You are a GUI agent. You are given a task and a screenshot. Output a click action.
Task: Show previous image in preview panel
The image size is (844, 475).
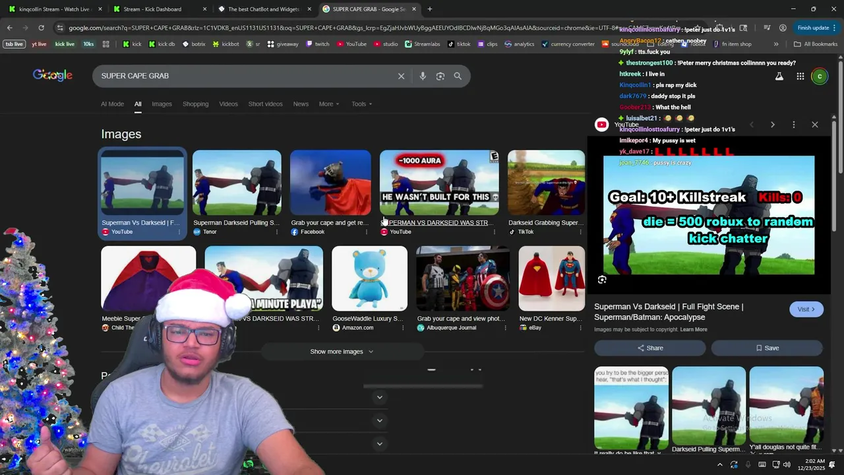(752, 125)
